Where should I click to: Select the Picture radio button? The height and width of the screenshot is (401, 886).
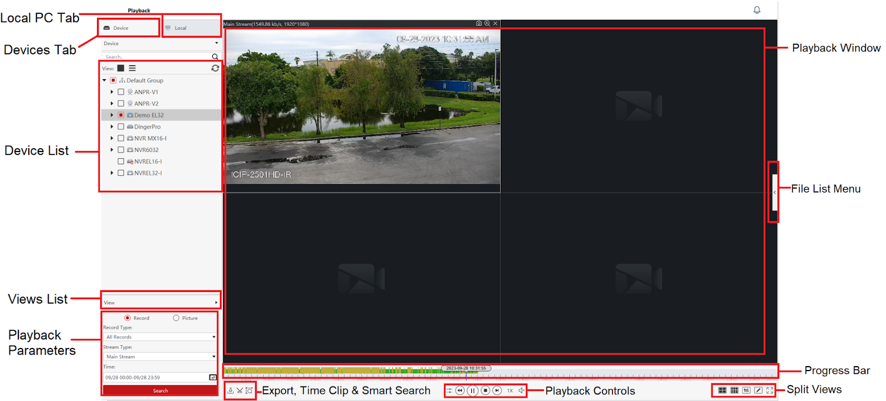176,318
